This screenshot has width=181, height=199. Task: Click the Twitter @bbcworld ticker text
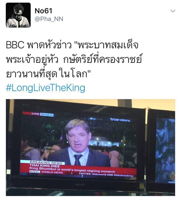(106, 174)
